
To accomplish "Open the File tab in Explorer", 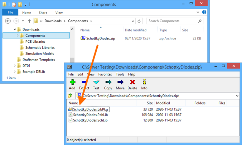I will (10, 12).
